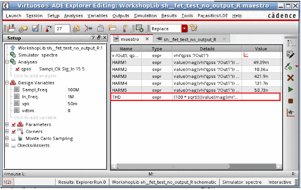Click the Sampl_Freq design variable
Image resolution: width=301 pixels, height=190 pixels.
(35, 90)
